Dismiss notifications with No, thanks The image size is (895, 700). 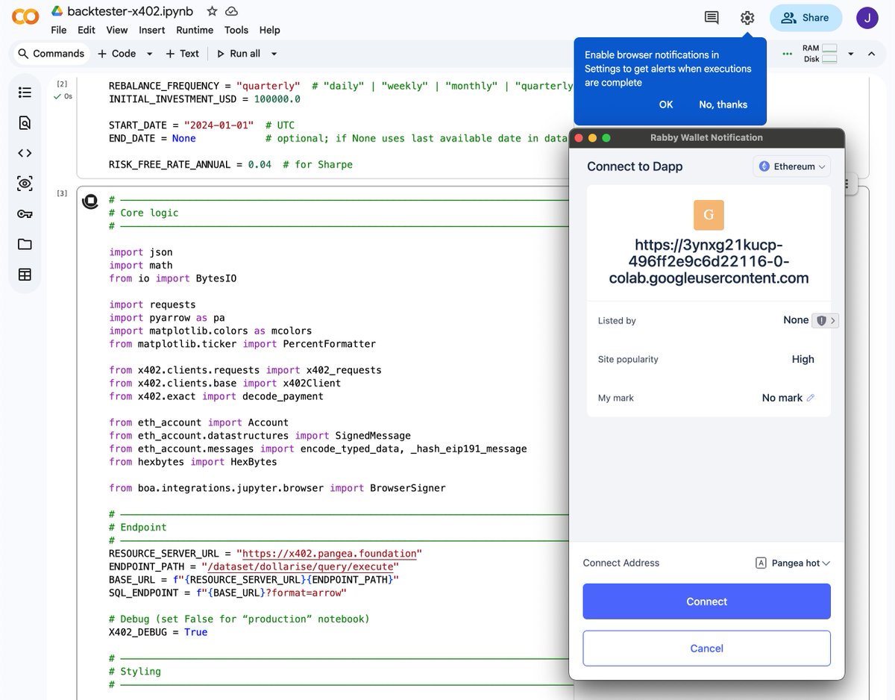[x=723, y=104]
